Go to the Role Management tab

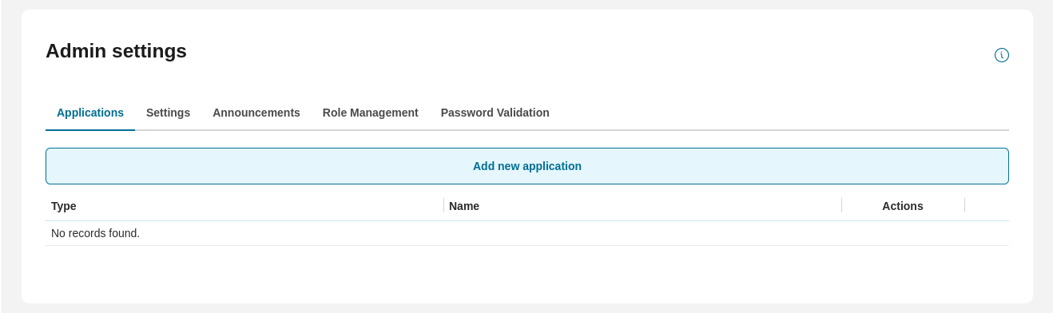(x=371, y=113)
